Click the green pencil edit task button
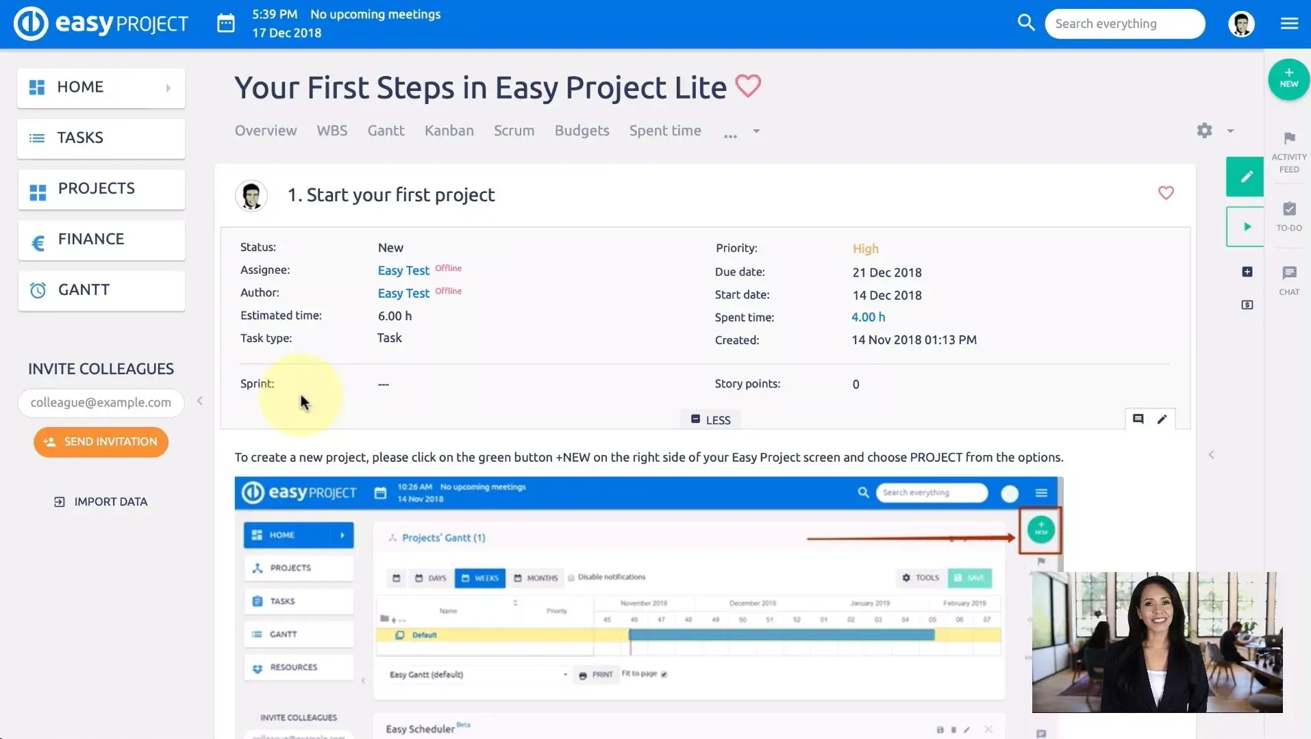 1245,177
